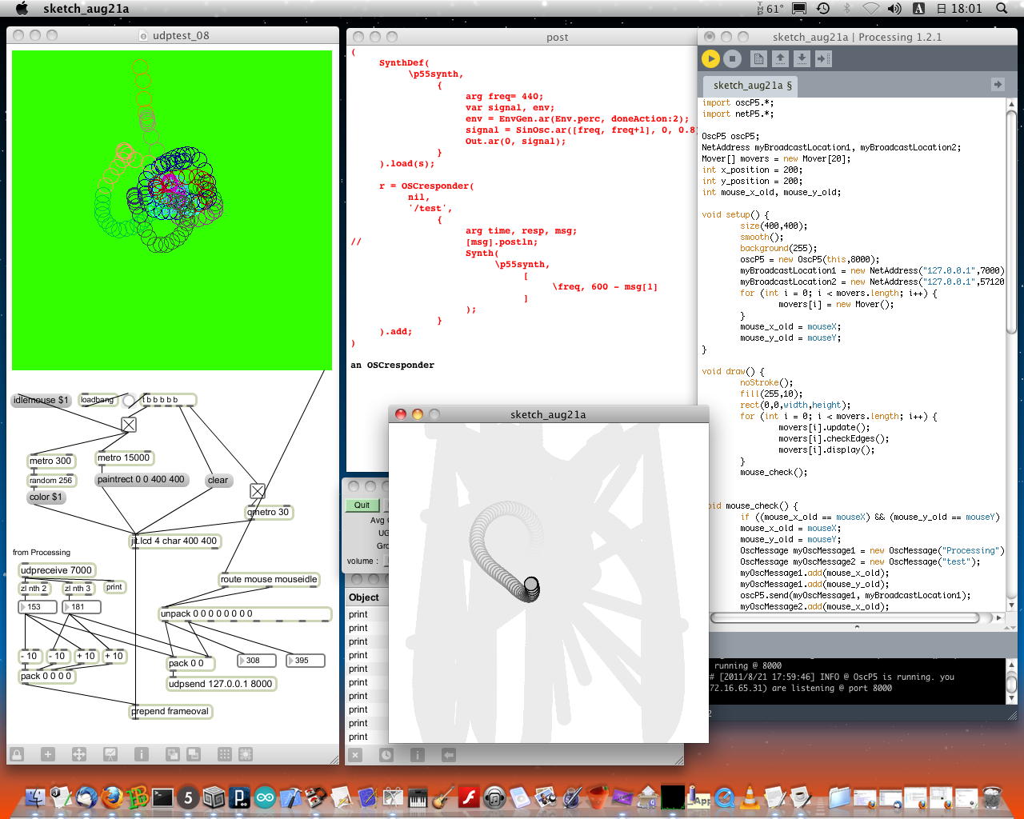
Task: Click the clear message box
Action: pyautogui.click(x=218, y=481)
